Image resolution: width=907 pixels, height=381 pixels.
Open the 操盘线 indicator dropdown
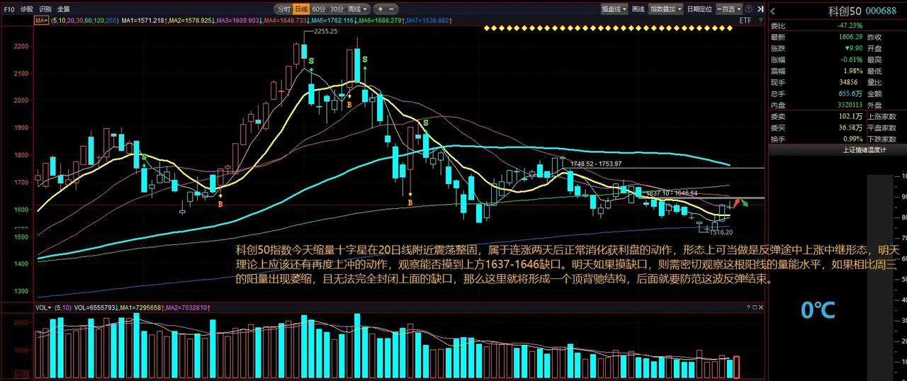[x=614, y=9]
